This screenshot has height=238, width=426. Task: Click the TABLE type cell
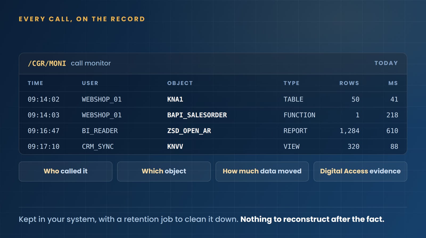pos(293,99)
